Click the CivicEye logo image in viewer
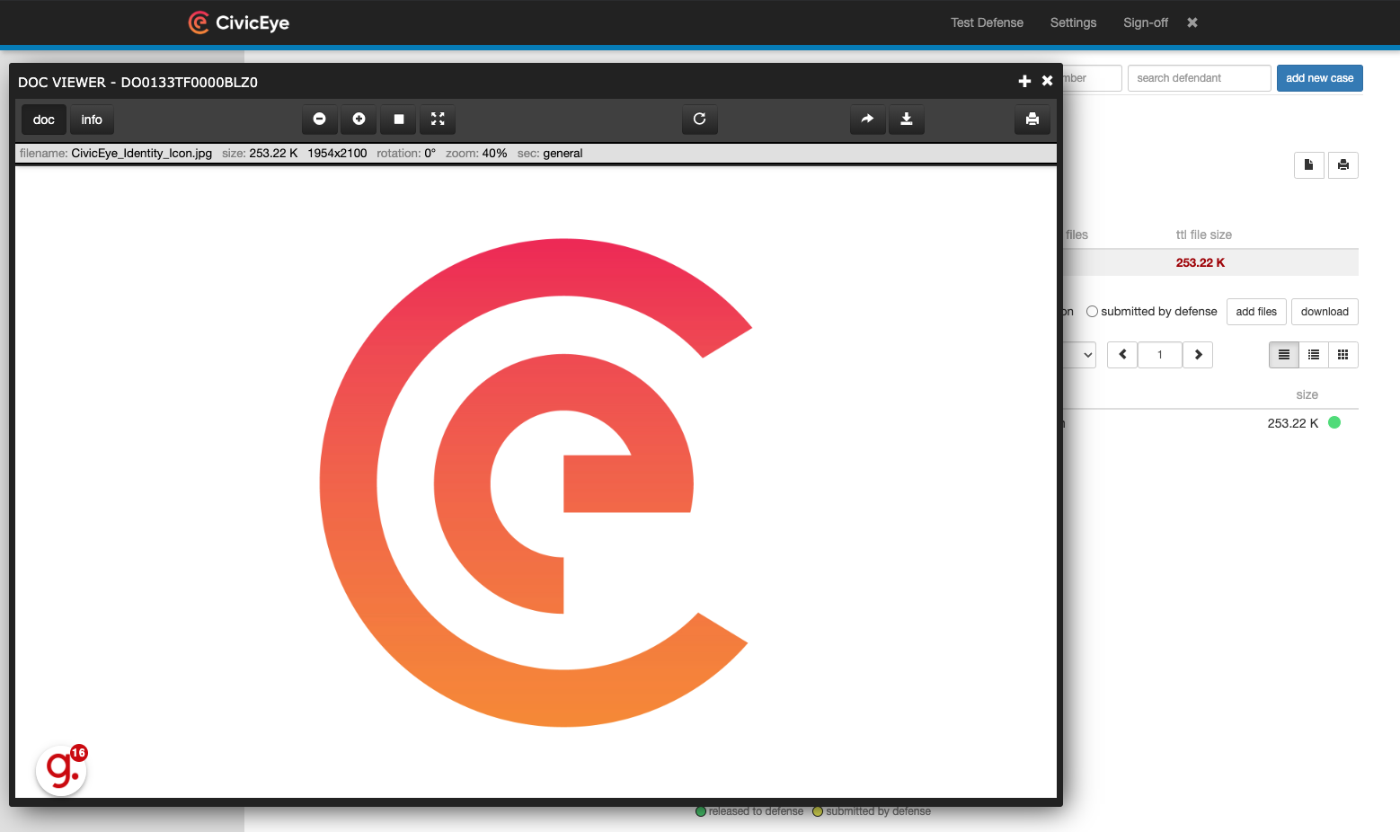This screenshot has height=832, width=1400. click(536, 482)
